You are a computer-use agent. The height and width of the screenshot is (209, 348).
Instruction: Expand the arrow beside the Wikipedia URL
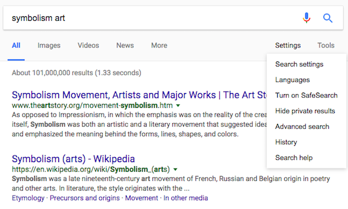(x=175, y=170)
